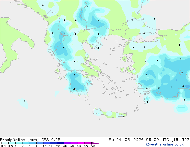Click the legend swatch between 45 and 50
Viewport: 190px width, 147px height.
(x=88, y=143)
